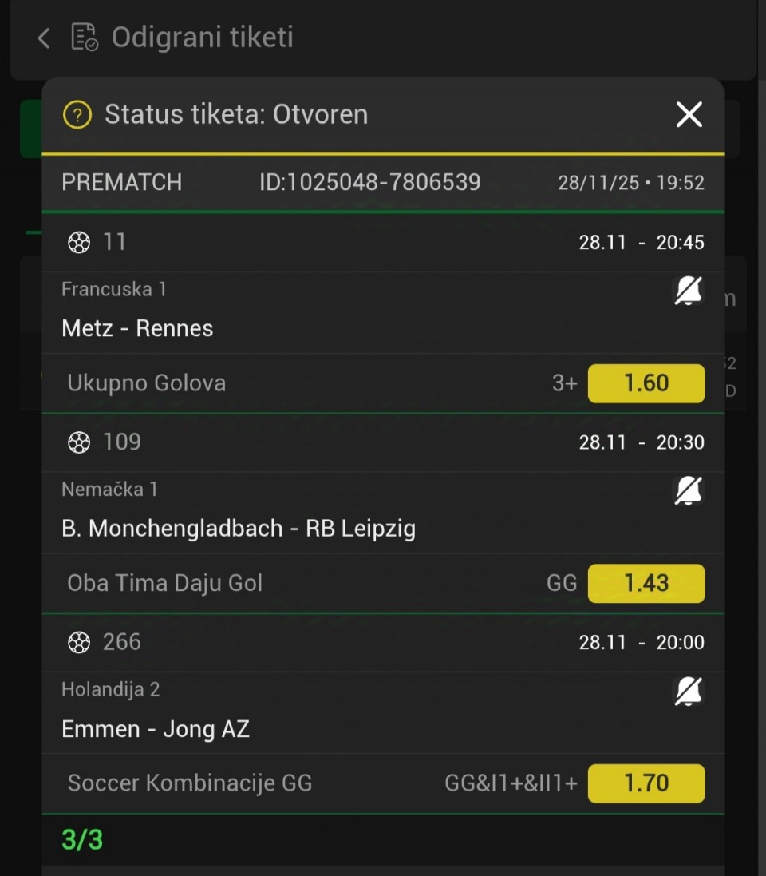The image size is (766, 876).
Task: Click the soccer ball icon beside 266
Action: tap(79, 642)
